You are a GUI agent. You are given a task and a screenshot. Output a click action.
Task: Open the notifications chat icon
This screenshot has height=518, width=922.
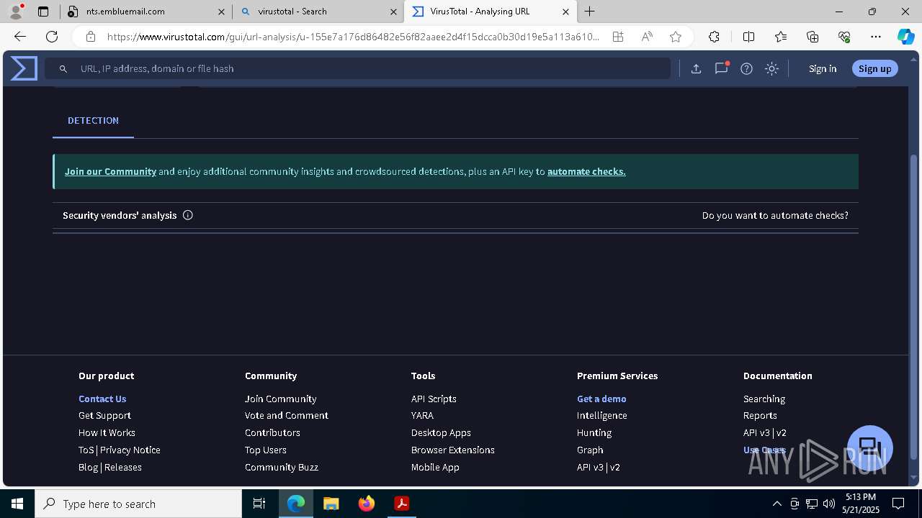pyautogui.click(x=721, y=68)
